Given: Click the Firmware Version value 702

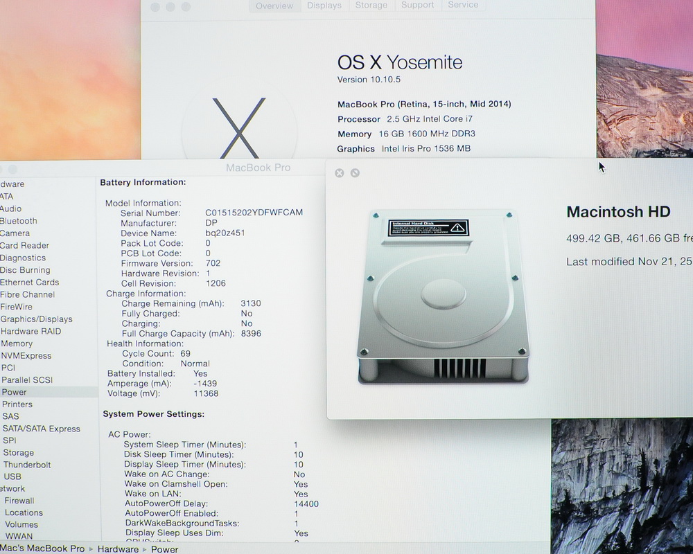Looking at the screenshot, I should (x=213, y=263).
